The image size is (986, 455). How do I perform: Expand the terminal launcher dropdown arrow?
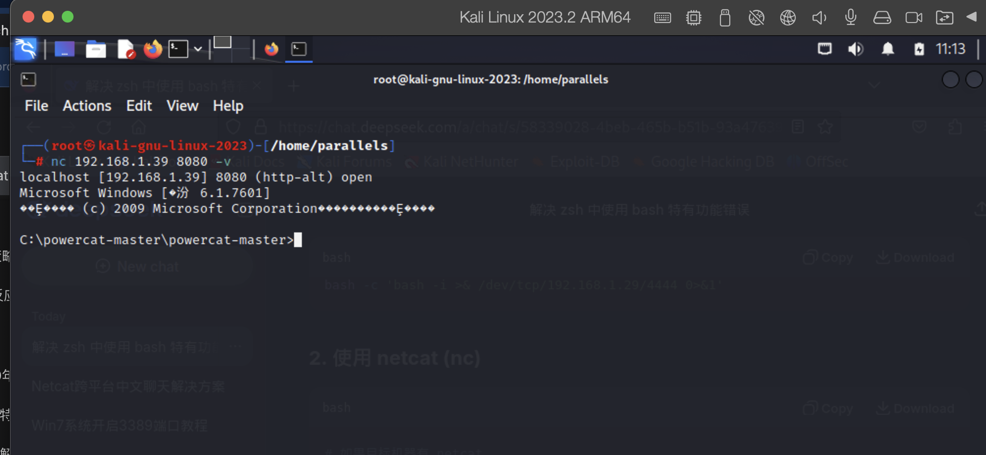[198, 49]
